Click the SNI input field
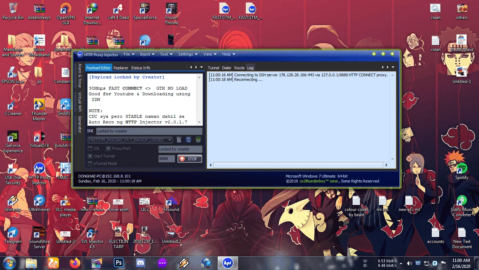 (x=149, y=131)
